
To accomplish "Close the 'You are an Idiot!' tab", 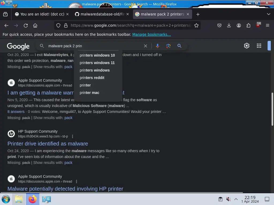I will 67,14.
